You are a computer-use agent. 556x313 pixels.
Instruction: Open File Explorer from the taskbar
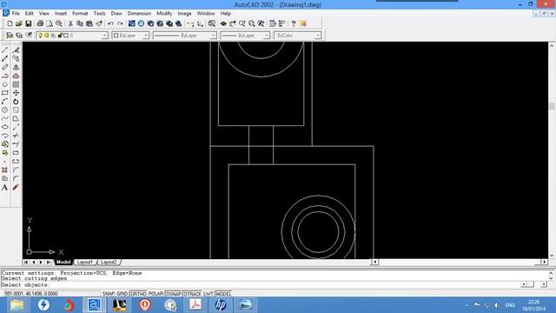click(x=17, y=305)
